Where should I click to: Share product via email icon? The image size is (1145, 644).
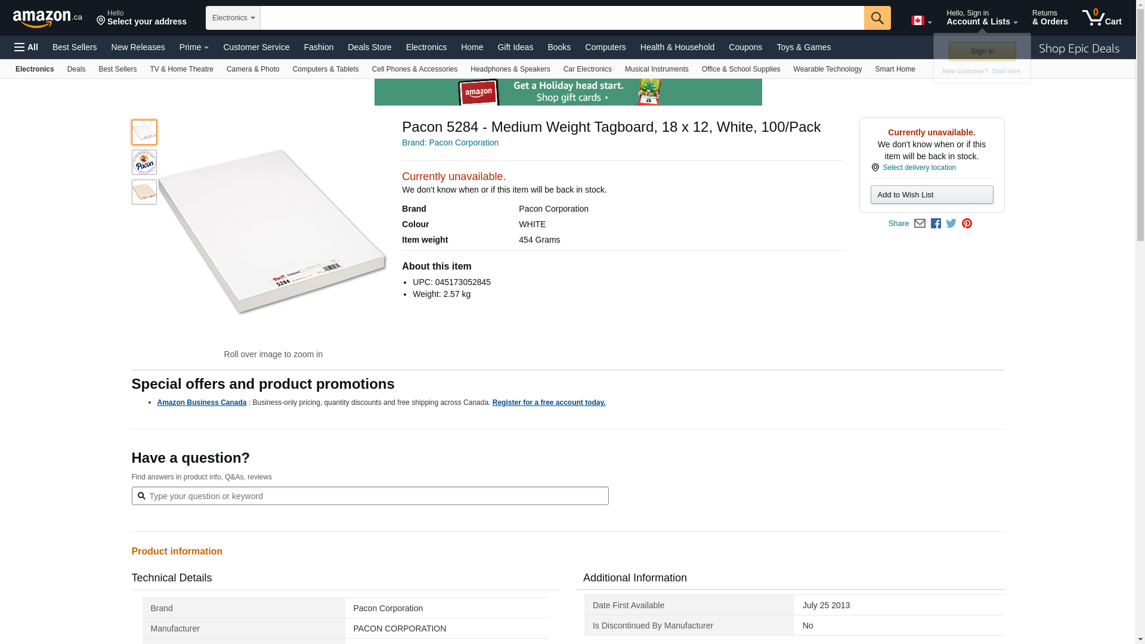pyautogui.click(x=920, y=224)
